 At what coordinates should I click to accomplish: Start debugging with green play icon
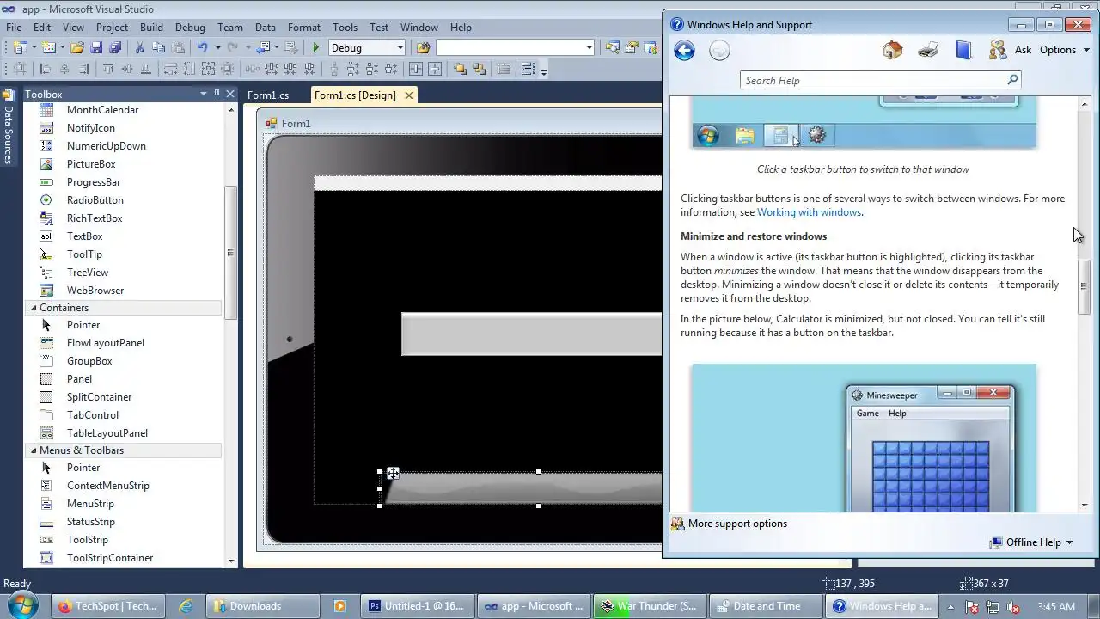click(x=316, y=48)
